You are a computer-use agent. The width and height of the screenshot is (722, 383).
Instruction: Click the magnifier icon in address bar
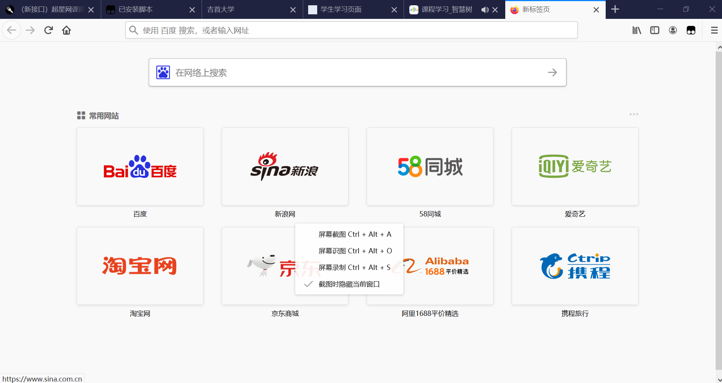(134, 30)
